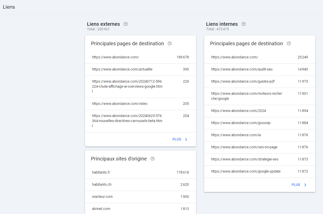Select the moteurs-recherche/google row
323x214 pixels.
point(260,96)
